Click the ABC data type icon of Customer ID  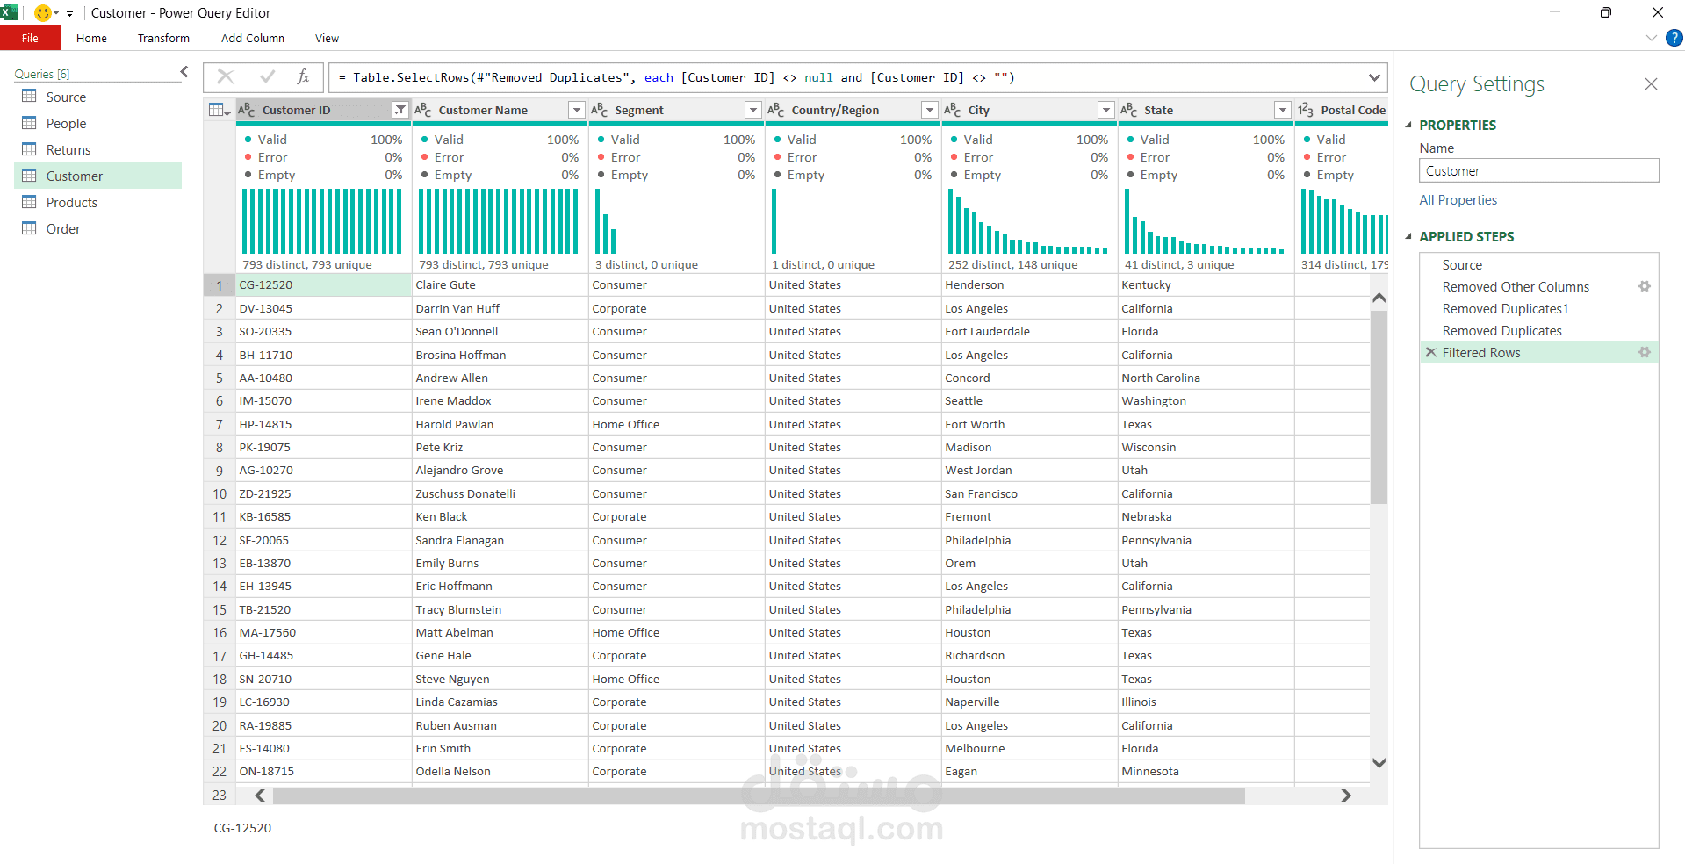(x=247, y=110)
